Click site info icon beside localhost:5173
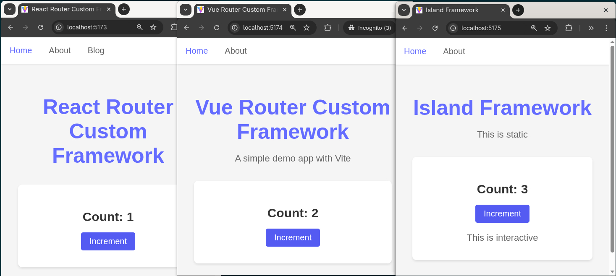616x276 pixels. click(x=60, y=27)
